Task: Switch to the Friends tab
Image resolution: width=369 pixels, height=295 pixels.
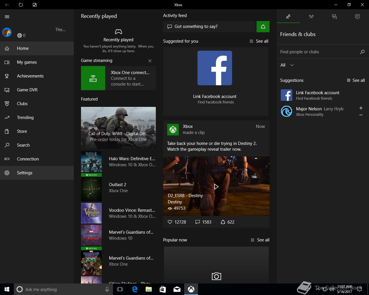Action: (x=288, y=17)
